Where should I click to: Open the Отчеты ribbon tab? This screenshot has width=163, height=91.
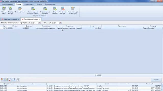pos(39,4)
